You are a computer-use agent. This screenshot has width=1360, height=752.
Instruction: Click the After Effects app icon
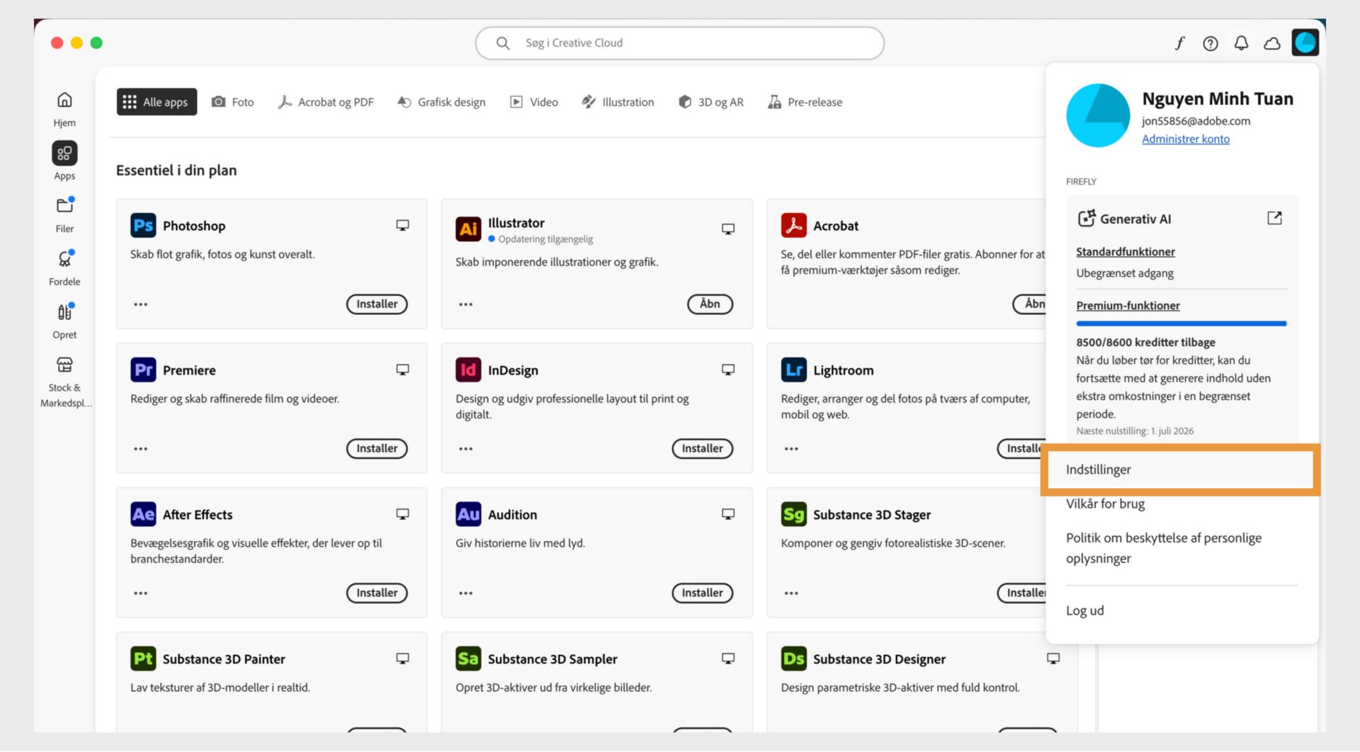click(143, 514)
